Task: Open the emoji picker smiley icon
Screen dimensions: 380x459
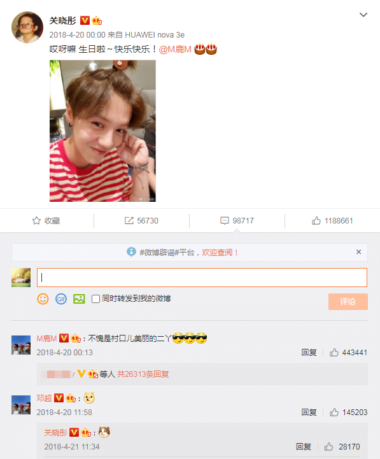Action: 43,299
